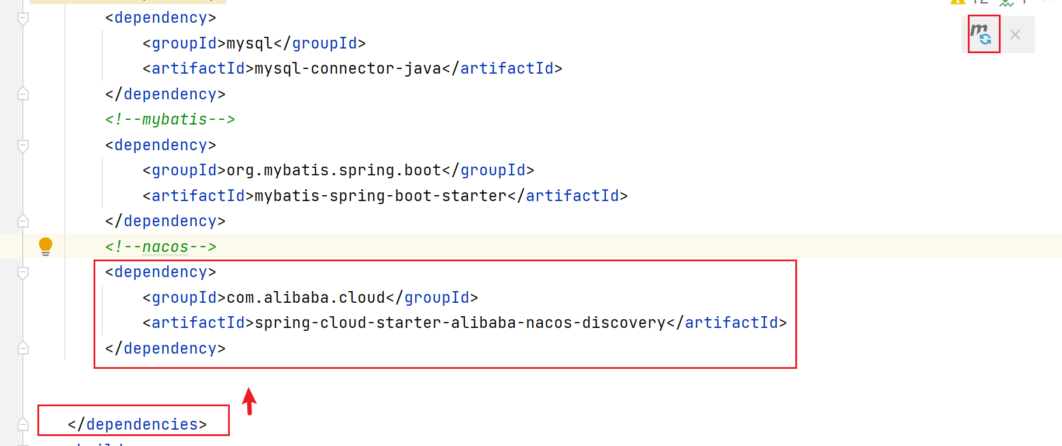Click the mysql-connector-java artifactId text
The width and height of the screenshot is (1062, 446).
348,68
